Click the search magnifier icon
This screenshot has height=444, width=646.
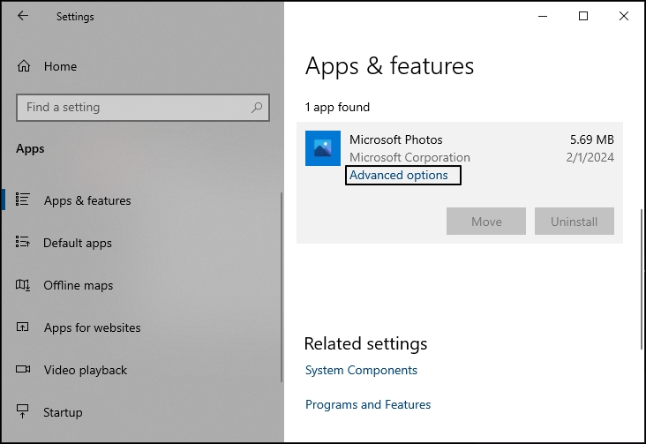tap(257, 108)
